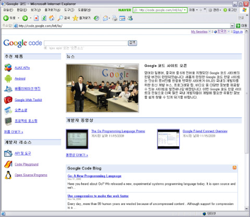Click the Google Code search button
The width and height of the screenshot is (250, 217).
point(132,43)
